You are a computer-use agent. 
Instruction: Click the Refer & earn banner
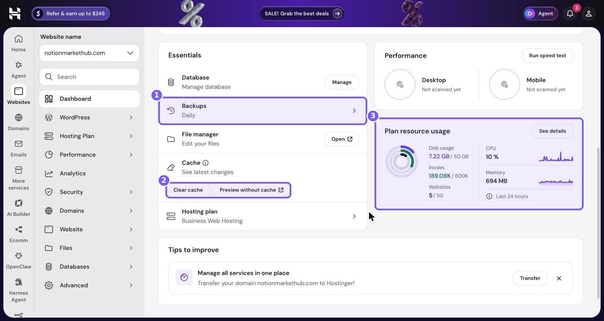click(x=70, y=14)
